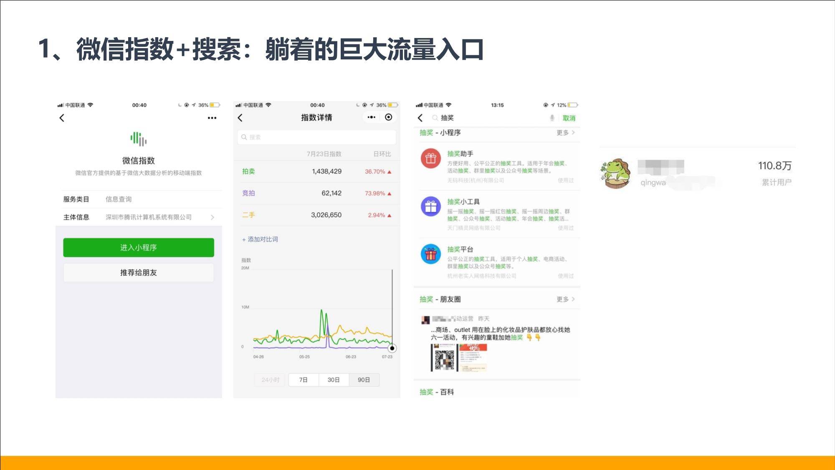This screenshot has height=470, width=835.
Task: Tap back arrow on 指数详情 screen
Action: (240, 118)
